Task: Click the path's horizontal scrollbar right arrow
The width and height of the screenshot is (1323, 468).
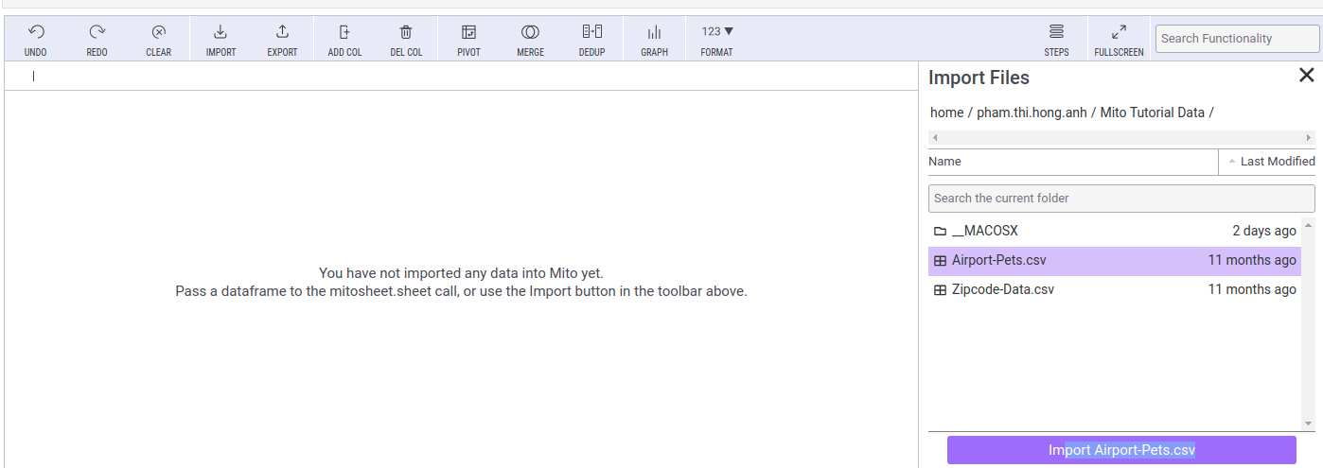Action: [1309, 138]
